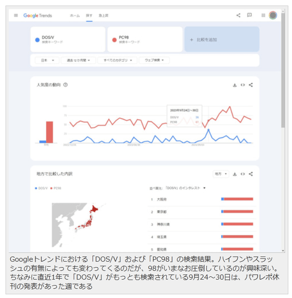Switch to the ホーム tab
The width and height of the screenshot is (292, 298).
point(75,16)
